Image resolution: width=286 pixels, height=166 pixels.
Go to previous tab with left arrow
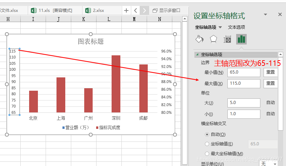pyautogui.click(x=135, y=11)
